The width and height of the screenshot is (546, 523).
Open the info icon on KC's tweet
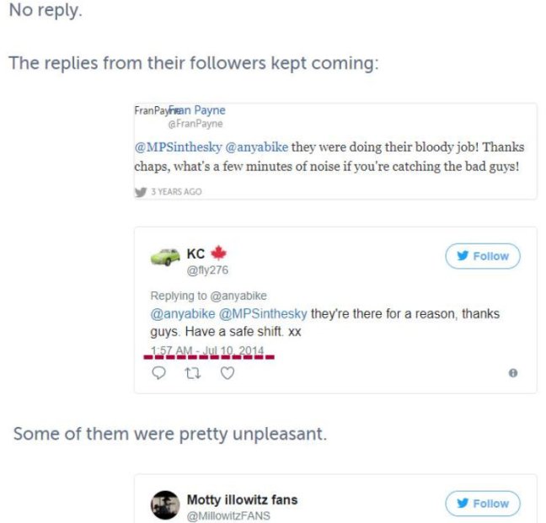(513, 372)
